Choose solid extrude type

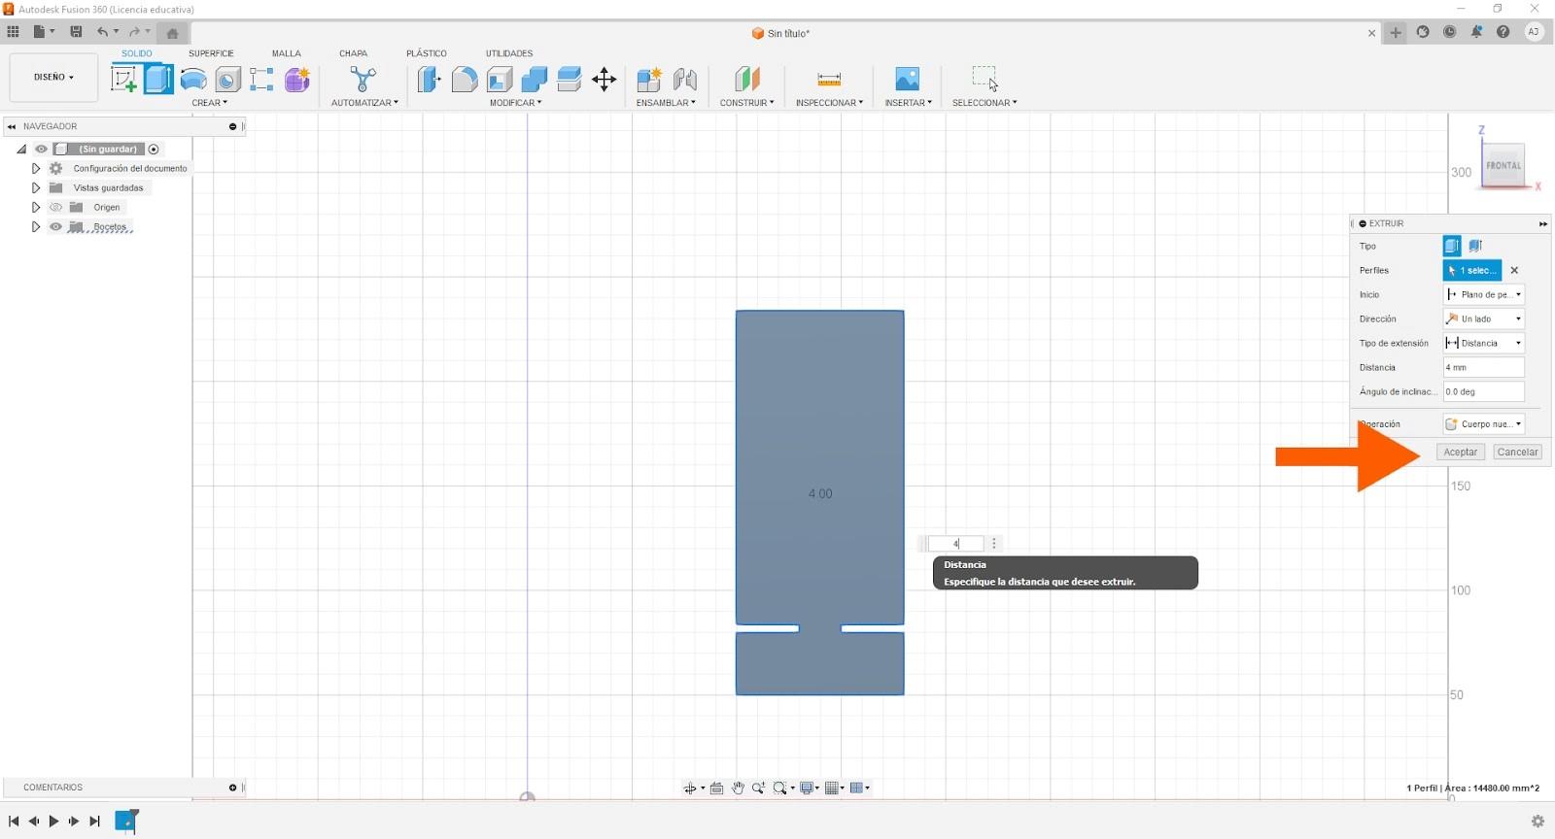tap(1452, 247)
